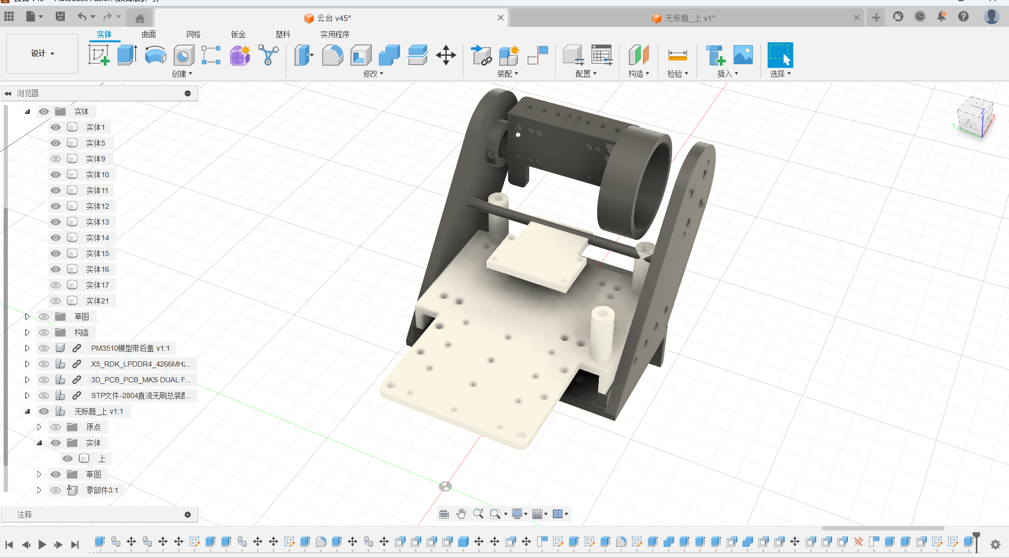Image resolution: width=1009 pixels, height=558 pixels.
Task: Click the Offset Face icon
Action: 418,55
